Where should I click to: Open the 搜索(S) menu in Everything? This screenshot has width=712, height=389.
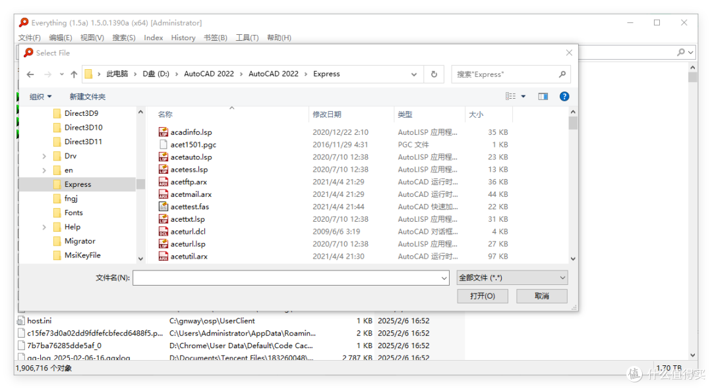(x=124, y=38)
